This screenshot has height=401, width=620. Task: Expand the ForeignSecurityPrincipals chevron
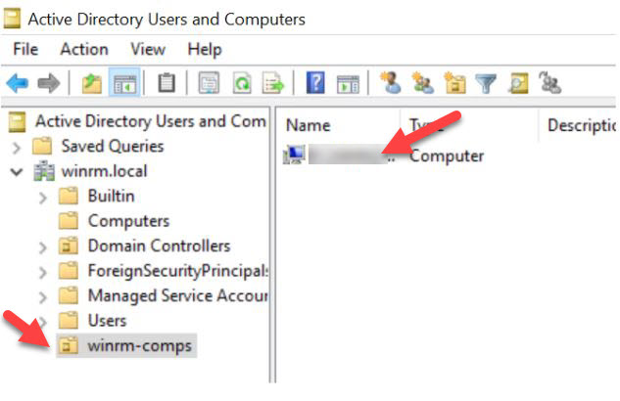(x=43, y=272)
